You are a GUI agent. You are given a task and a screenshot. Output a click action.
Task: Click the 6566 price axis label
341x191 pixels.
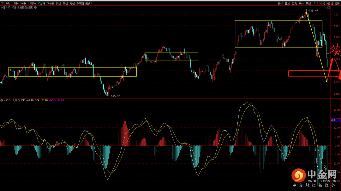tap(337, 94)
